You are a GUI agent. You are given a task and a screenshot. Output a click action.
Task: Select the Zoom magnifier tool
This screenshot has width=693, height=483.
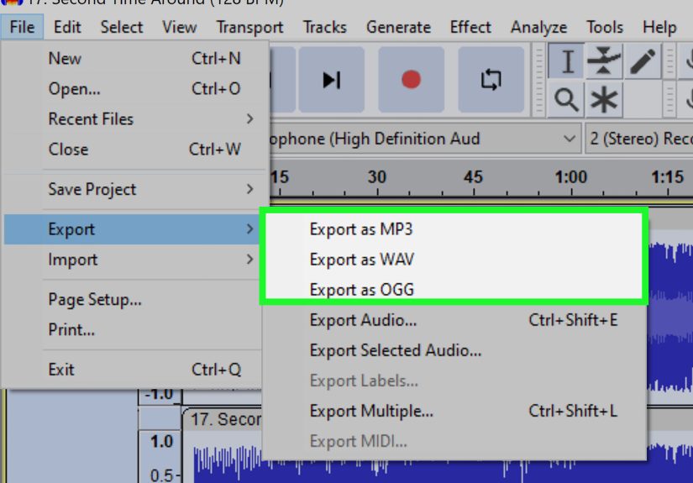coord(566,99)
